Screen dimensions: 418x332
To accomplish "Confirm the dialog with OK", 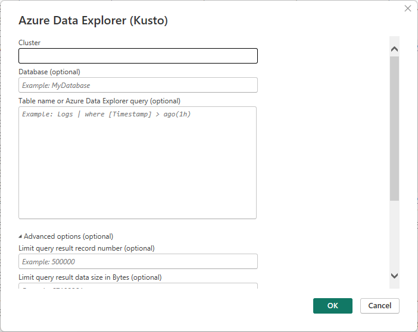I will [x=333, y=306].
